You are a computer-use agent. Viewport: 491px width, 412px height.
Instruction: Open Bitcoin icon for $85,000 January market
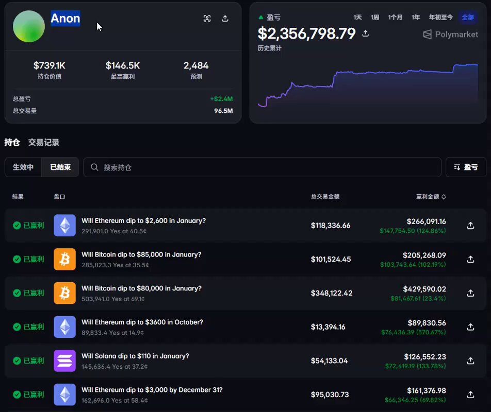point(65,259)
